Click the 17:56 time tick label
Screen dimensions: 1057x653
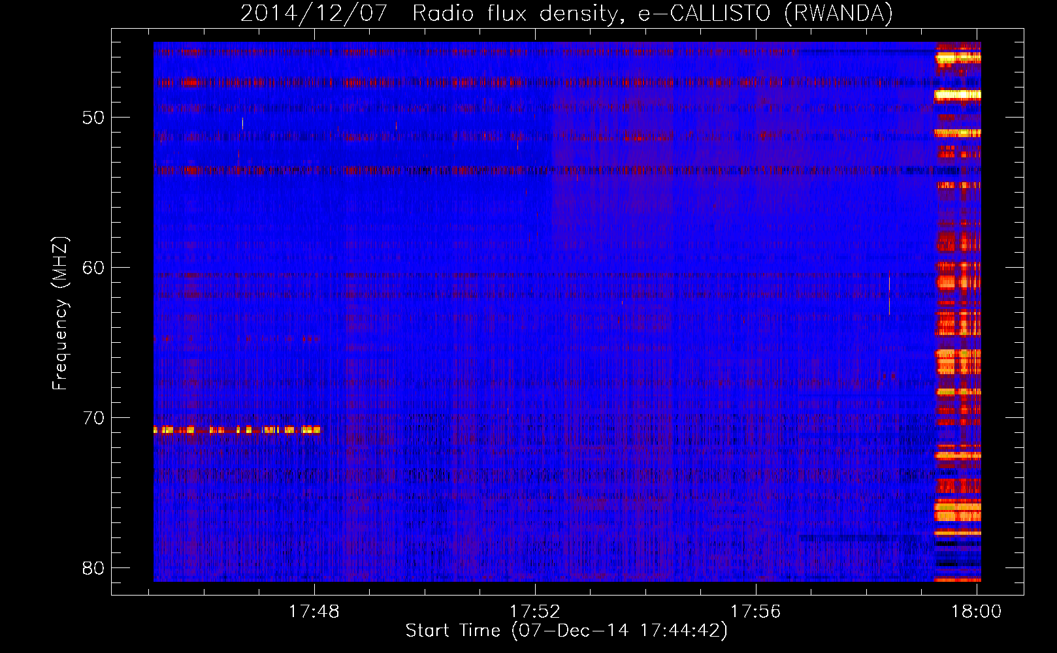[x=756, y=612]
